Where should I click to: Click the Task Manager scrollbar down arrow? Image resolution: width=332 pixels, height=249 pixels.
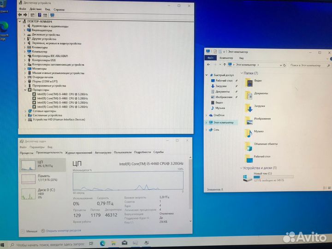click(x=190, y=221)
